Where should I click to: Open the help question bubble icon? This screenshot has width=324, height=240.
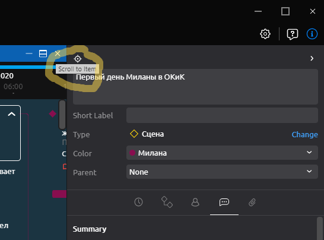(x=293, y=34)
